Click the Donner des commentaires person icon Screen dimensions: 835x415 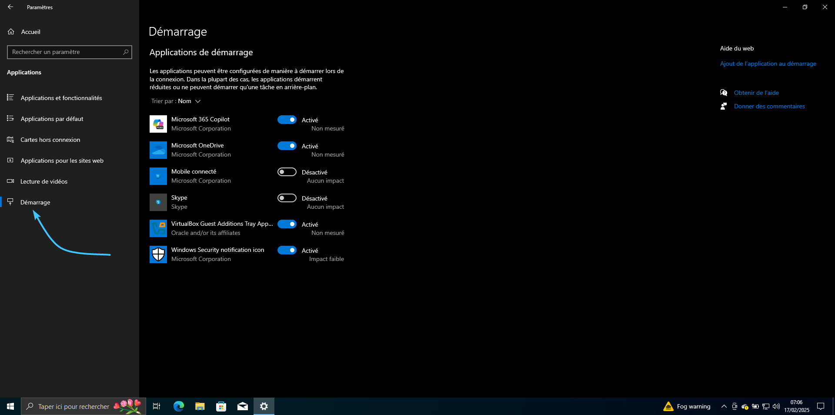coord(724,106)
